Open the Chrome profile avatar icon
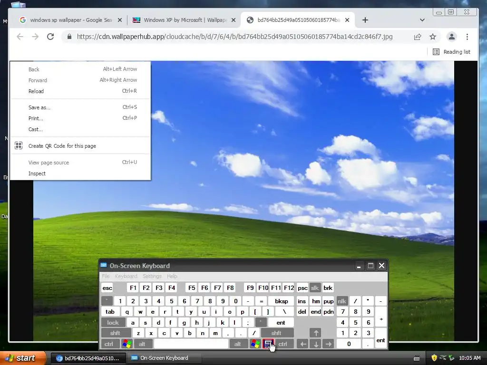The image size is (487, 365). point(452,37)
